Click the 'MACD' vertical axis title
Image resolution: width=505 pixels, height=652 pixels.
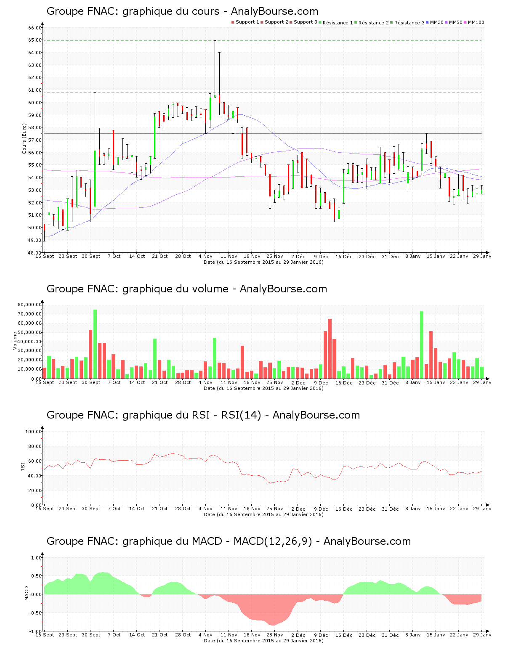point(27,593)
